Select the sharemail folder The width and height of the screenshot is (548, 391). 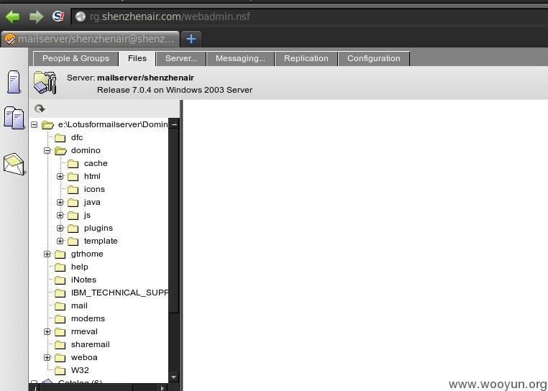[x=90, y=344]
